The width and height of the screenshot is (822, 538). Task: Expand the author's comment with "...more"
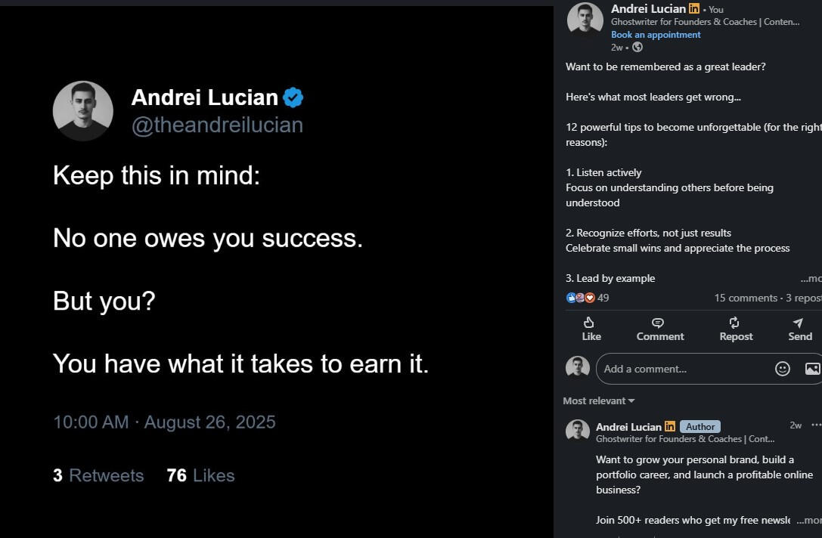tap(808, 520)
